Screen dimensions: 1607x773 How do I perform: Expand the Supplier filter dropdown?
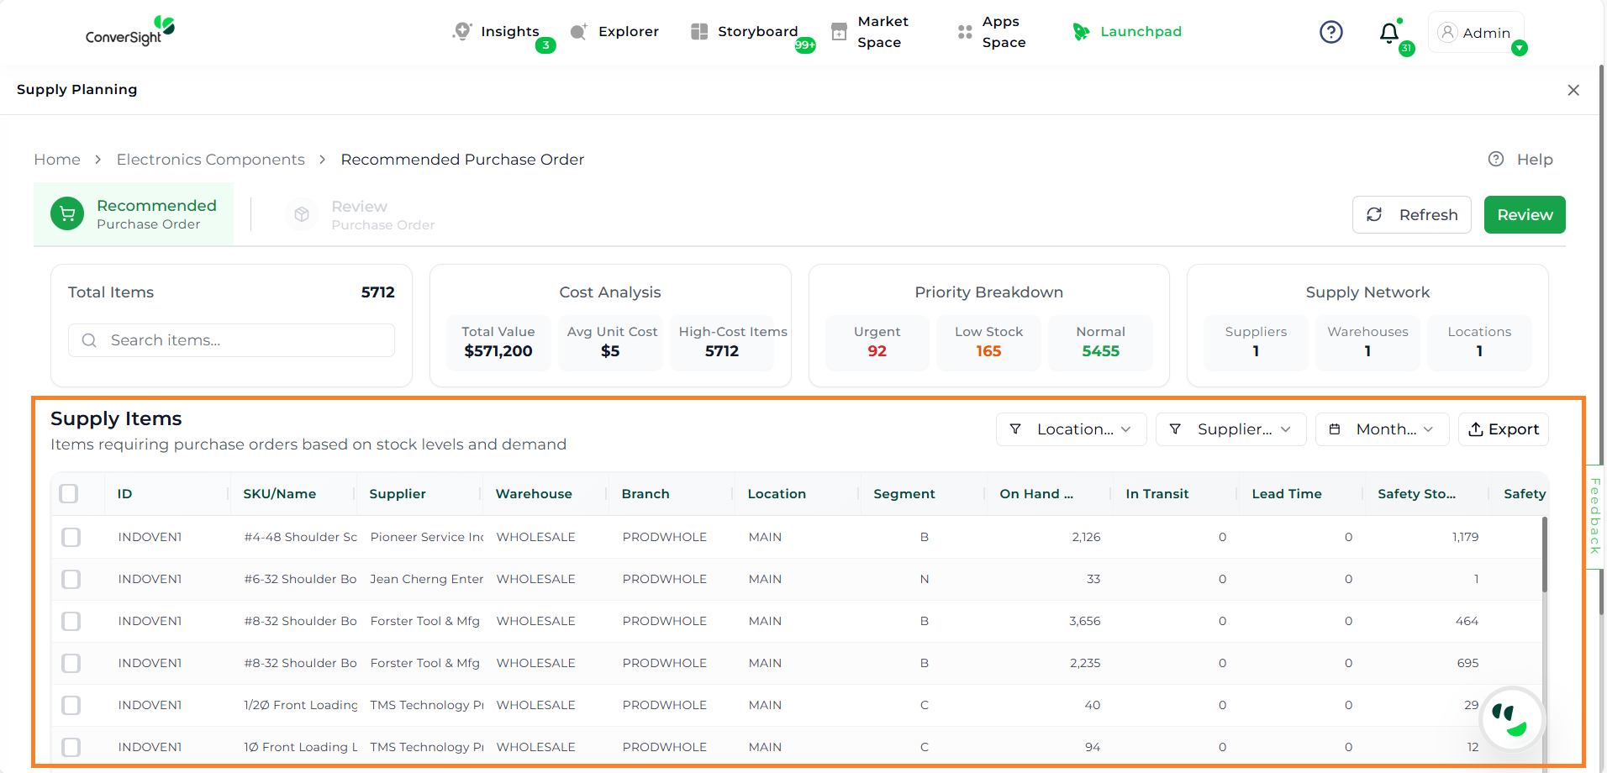(x=1230, y=429)
